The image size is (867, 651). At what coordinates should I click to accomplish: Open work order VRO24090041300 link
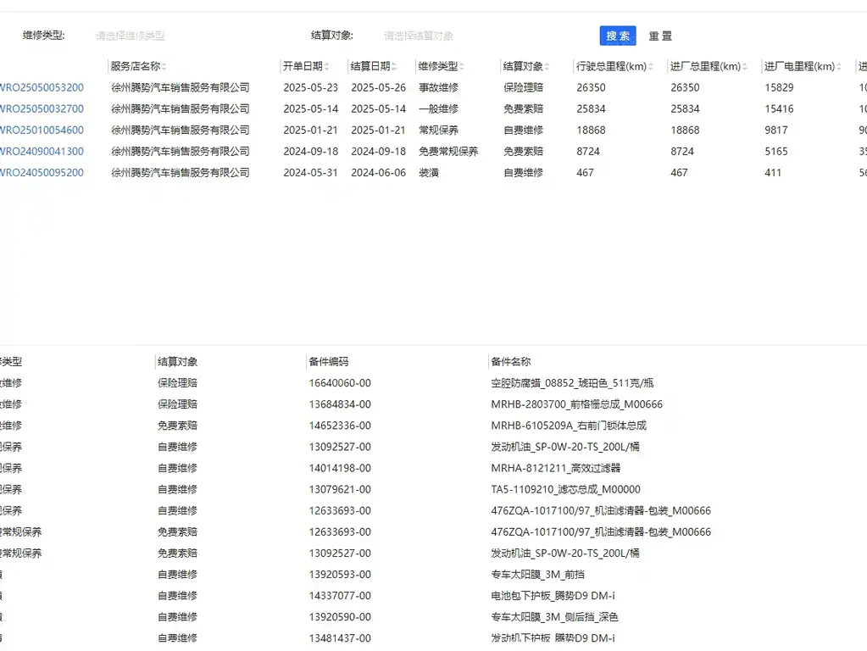(42, 151)
